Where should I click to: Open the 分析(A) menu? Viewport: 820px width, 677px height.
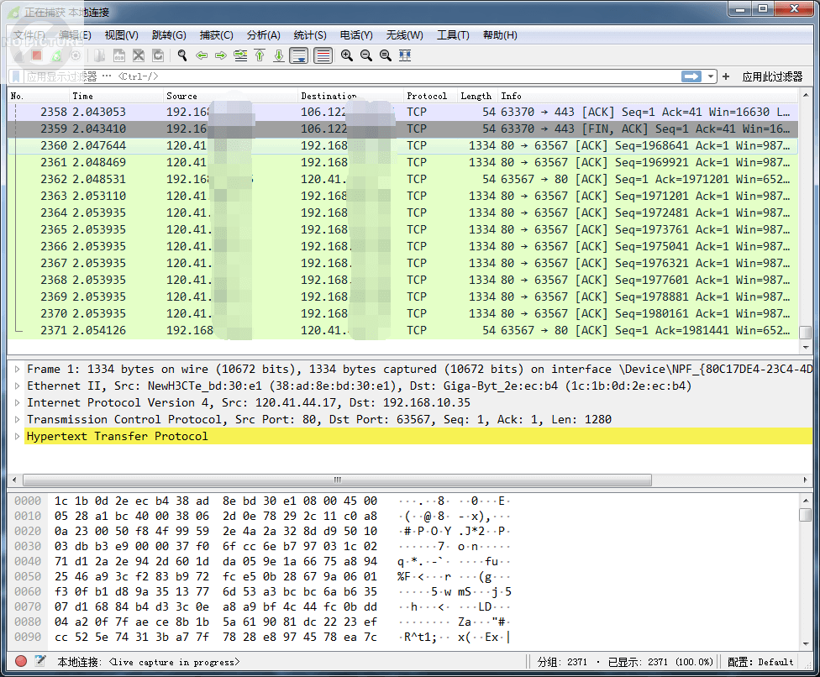pos(264,35)
